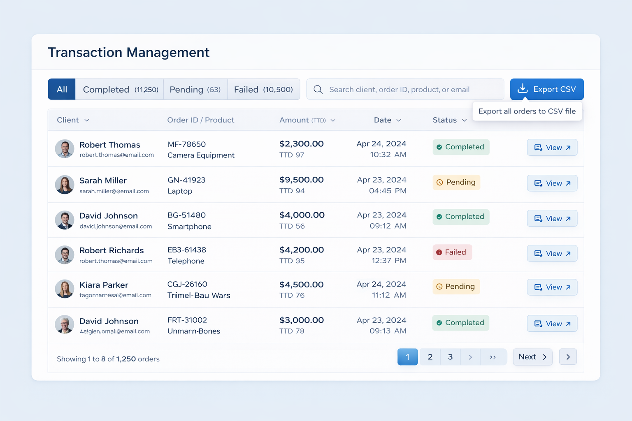Click the clock icon in Kiara Parker's Pending badge
This screenshot has height=421, width=632.
[440, 287]
